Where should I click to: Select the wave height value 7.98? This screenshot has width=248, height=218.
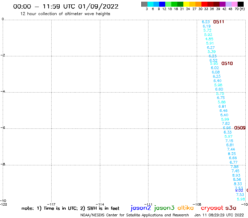click(x=234, y=167)
